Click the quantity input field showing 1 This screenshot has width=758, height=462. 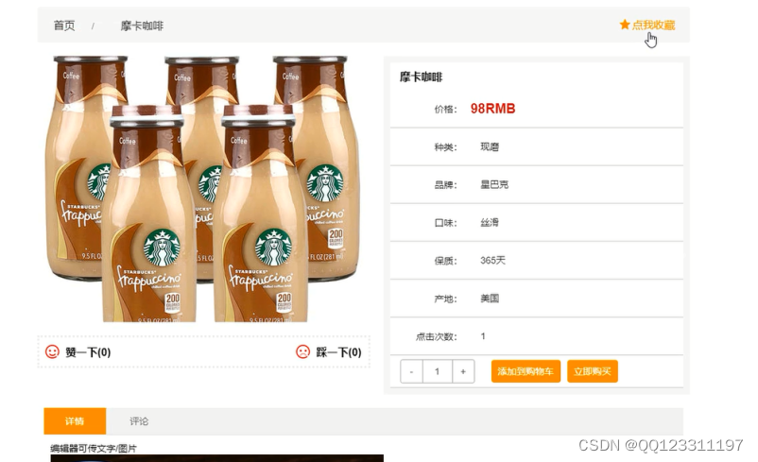pos(438,371)
